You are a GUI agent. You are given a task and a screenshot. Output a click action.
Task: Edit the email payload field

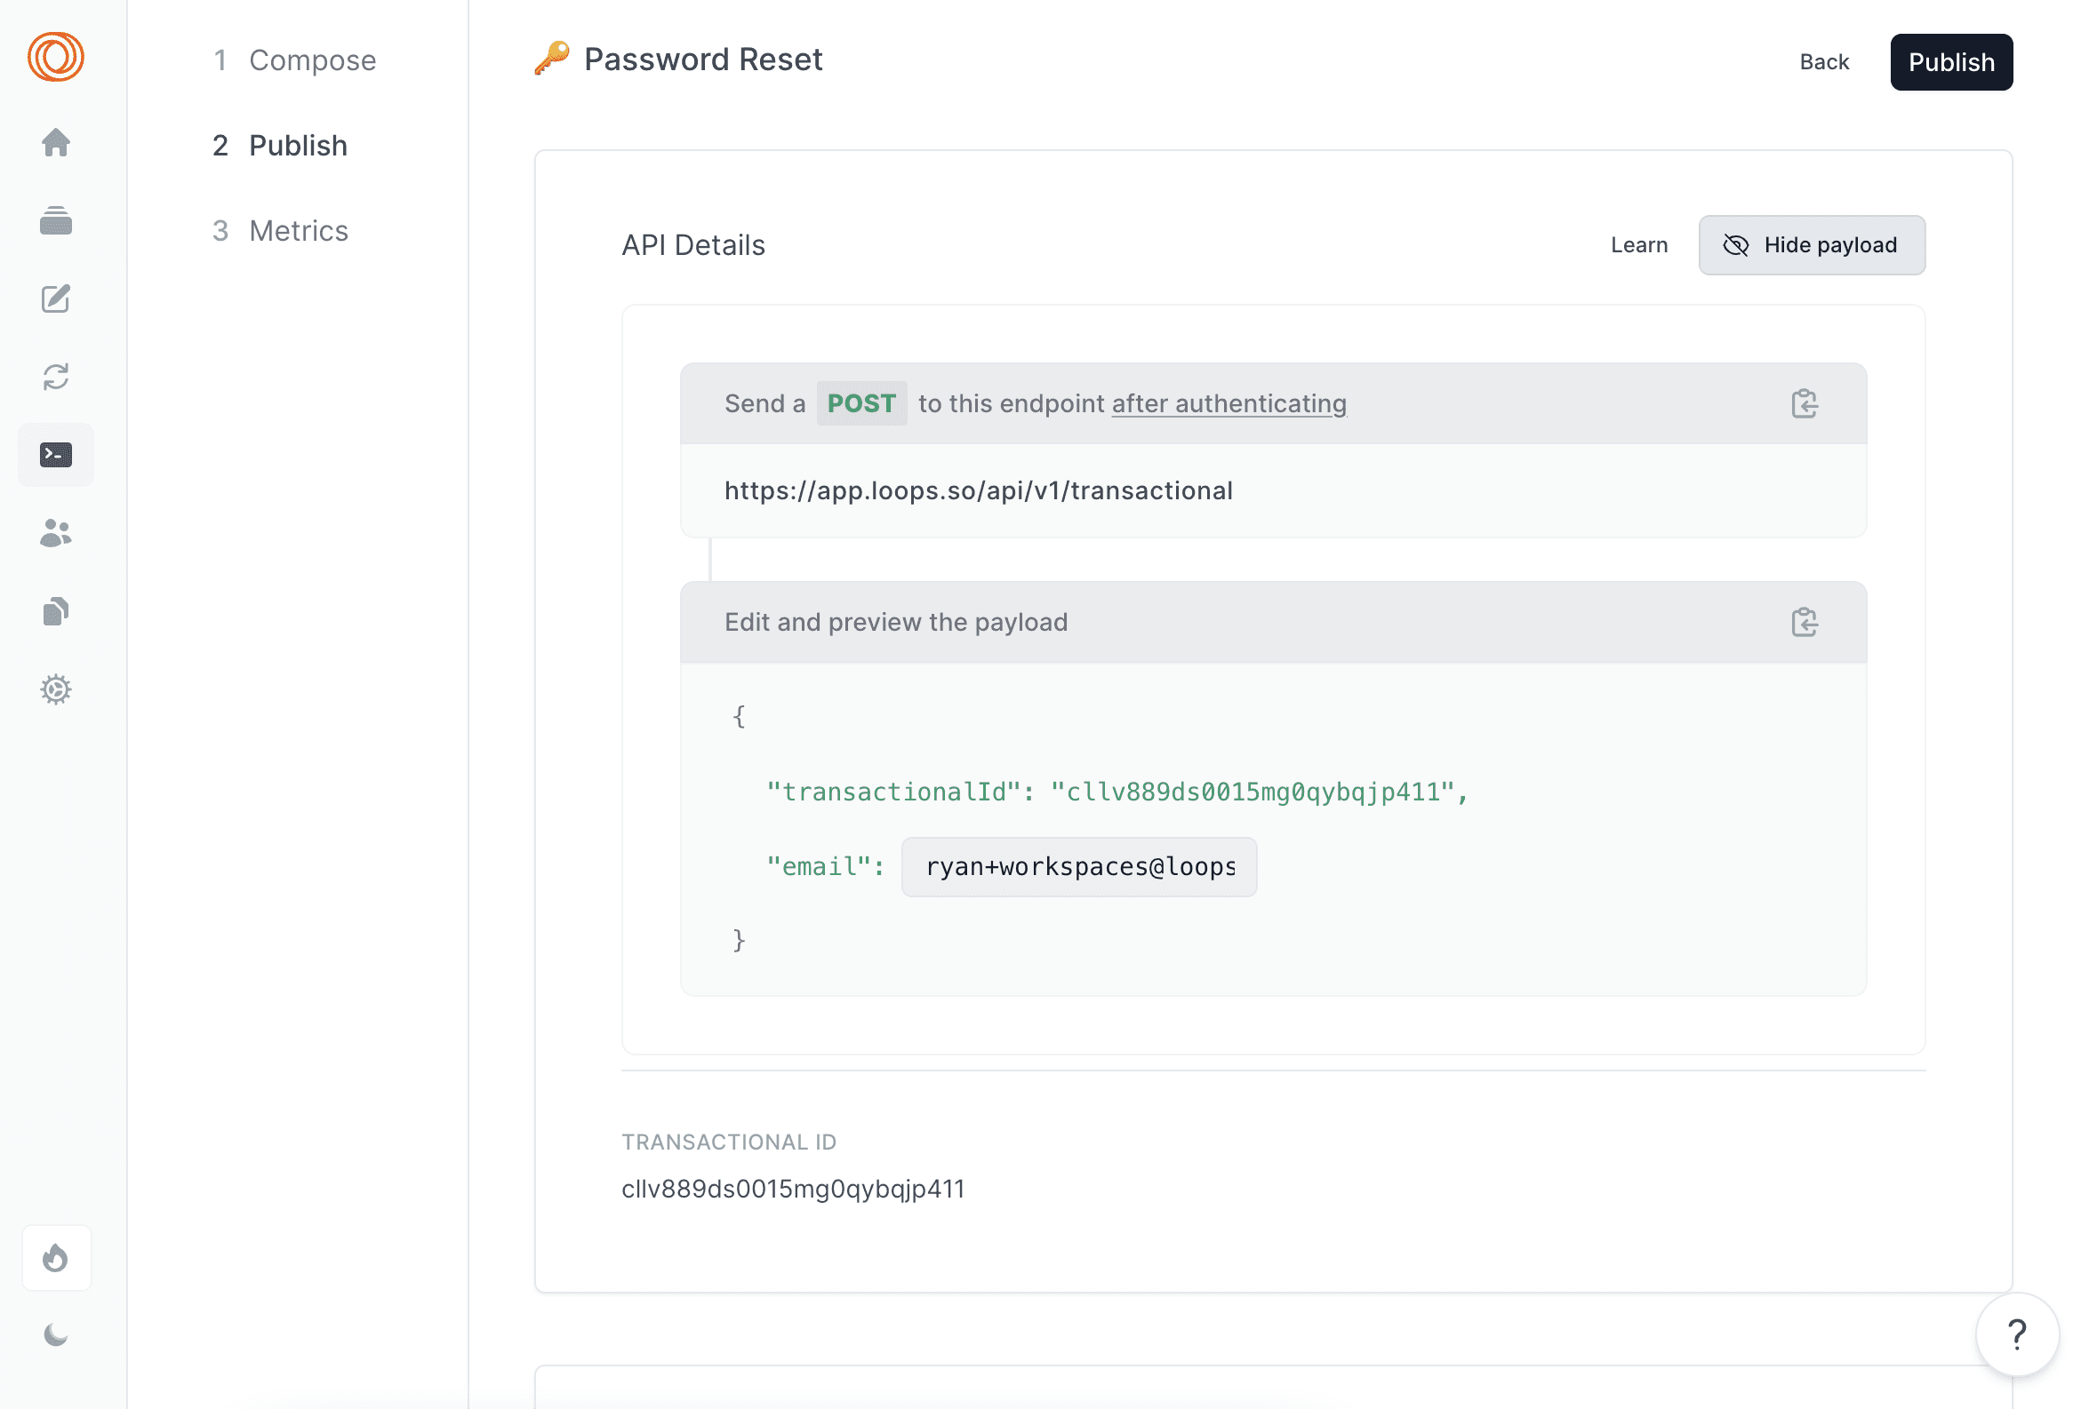click(x=1078, y=866)
